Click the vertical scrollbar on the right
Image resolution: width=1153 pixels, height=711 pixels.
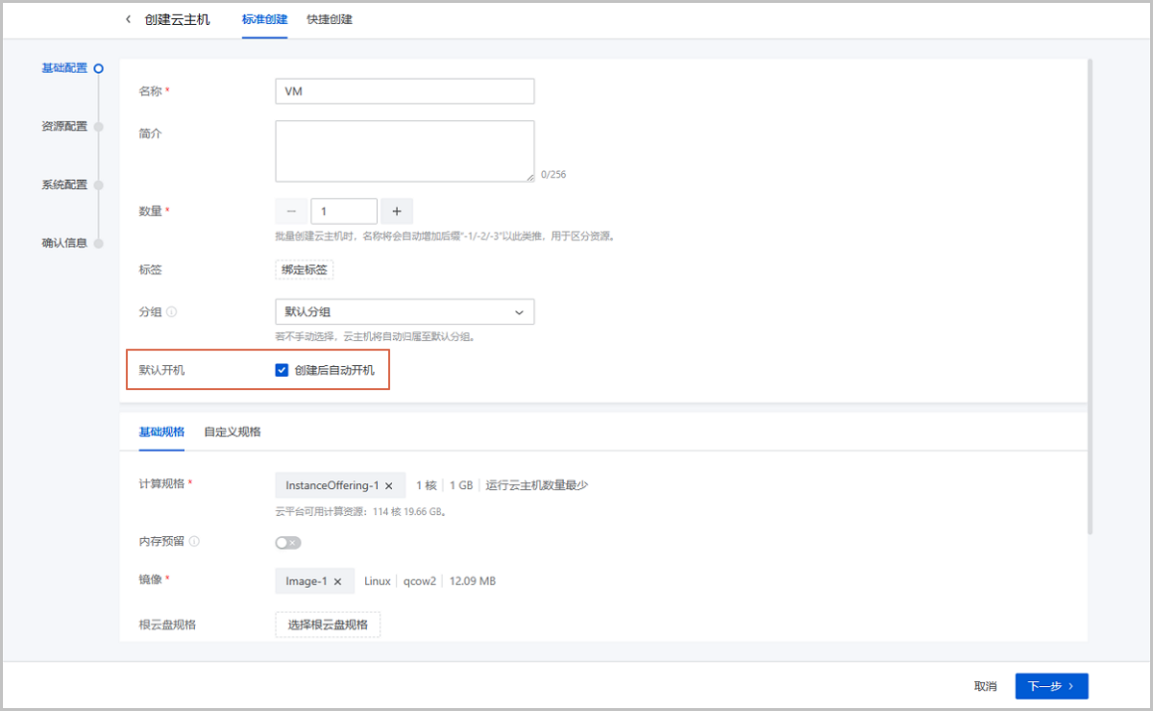click(1090, 288)
